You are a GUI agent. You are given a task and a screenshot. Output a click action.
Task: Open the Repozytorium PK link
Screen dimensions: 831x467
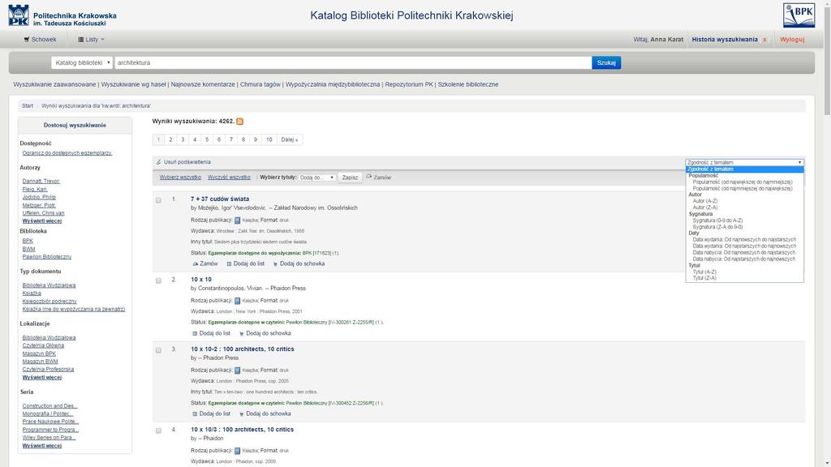coord(409,84)
